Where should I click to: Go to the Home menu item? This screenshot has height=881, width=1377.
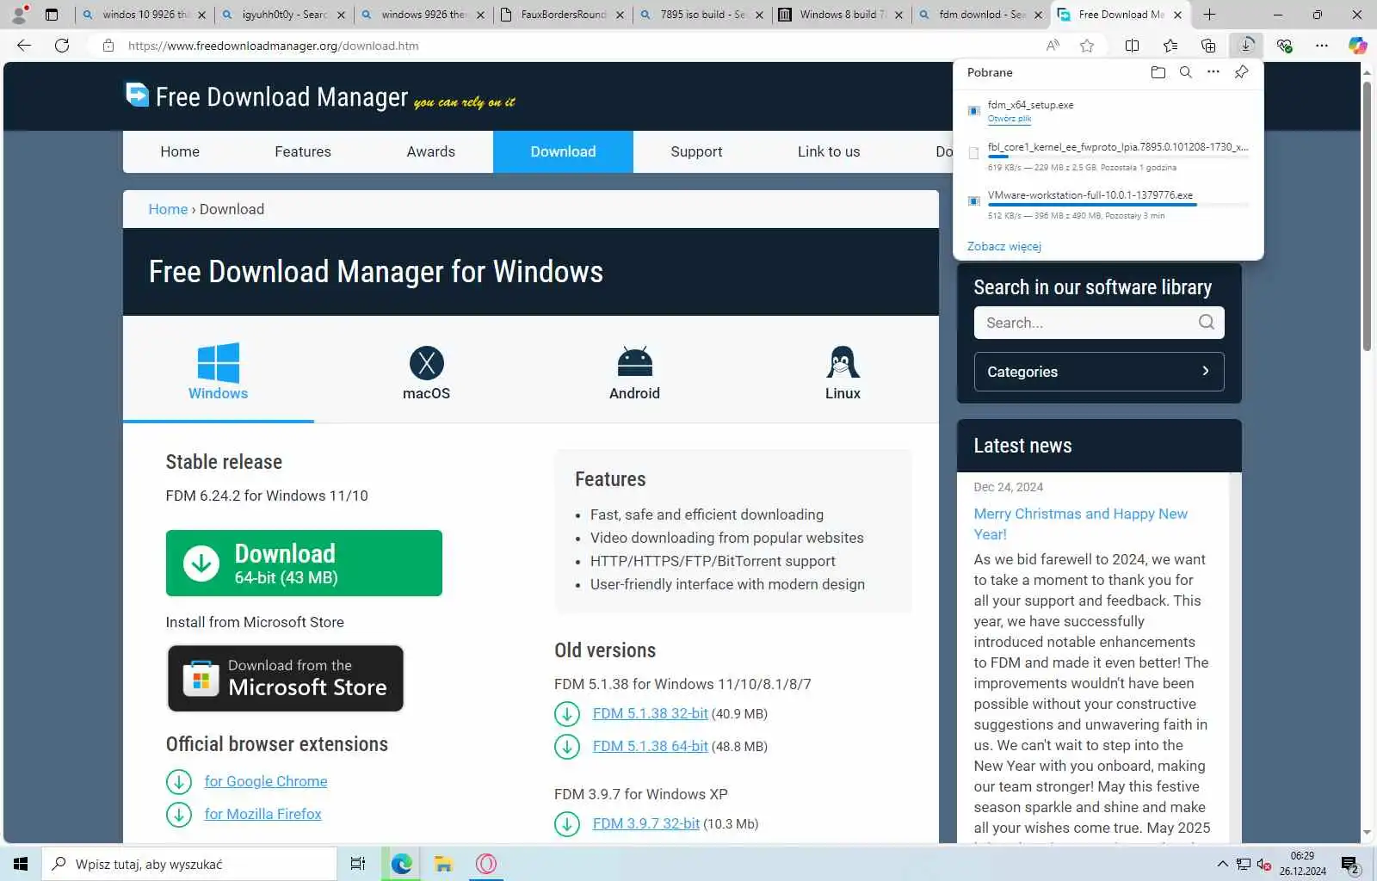180,151
